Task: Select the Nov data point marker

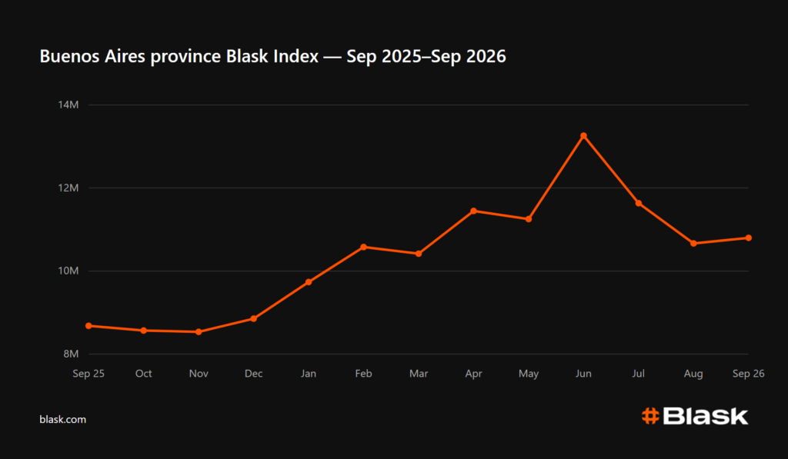Action: (199, 332)
